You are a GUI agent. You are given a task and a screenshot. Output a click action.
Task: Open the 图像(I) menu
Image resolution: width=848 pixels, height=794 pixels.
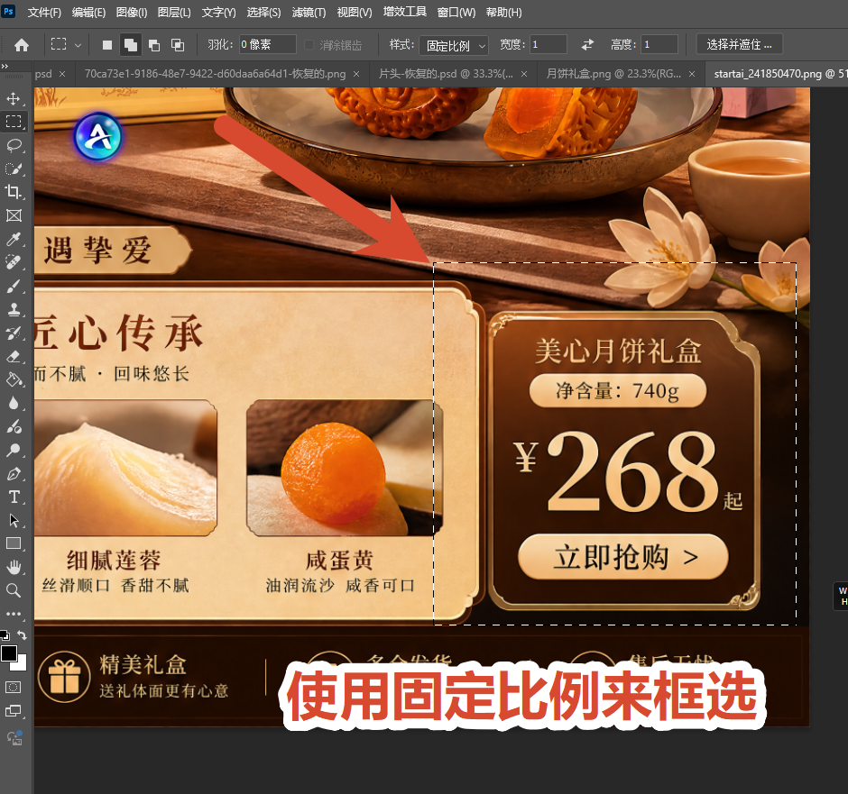point(132,12)
